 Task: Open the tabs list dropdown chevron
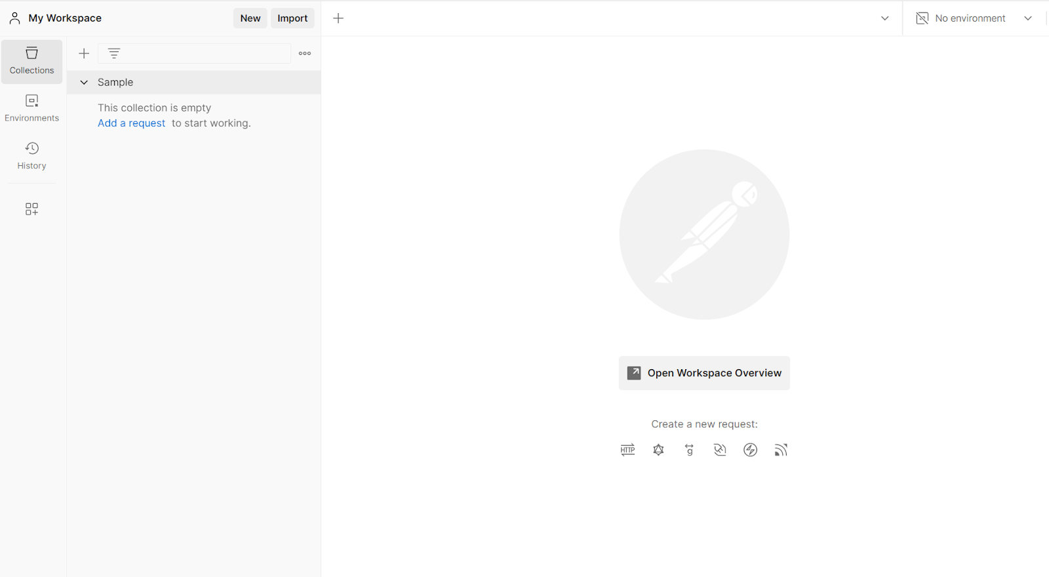(885, 18)
